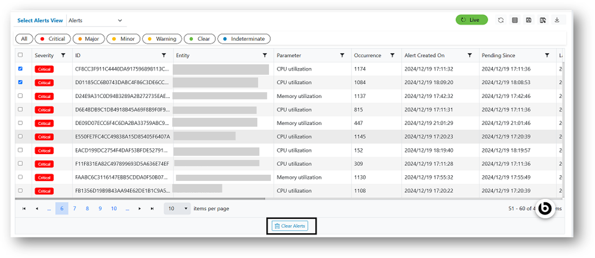Viewport: 595px width, 258px height.
Task: Check the alert row D6E4BDB9C1DB4918B45...
Action: [21, 109]
